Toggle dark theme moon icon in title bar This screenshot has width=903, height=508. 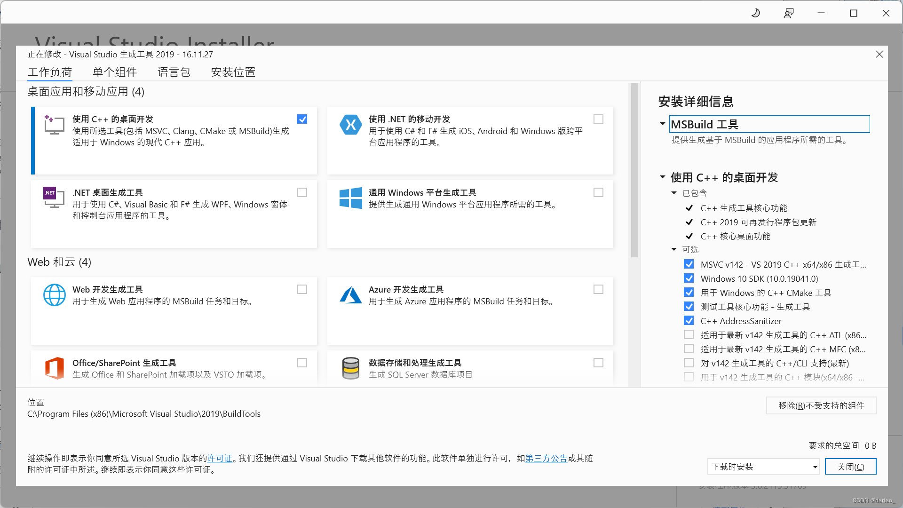tap(756, 13)
